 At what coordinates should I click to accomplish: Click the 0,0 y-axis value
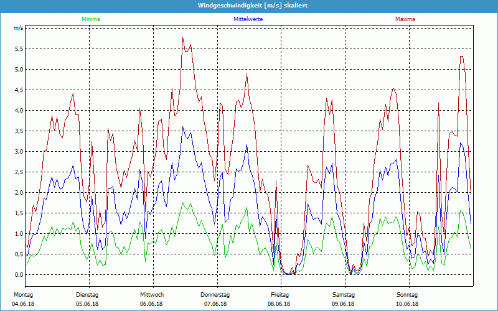[x=19, y=275]
